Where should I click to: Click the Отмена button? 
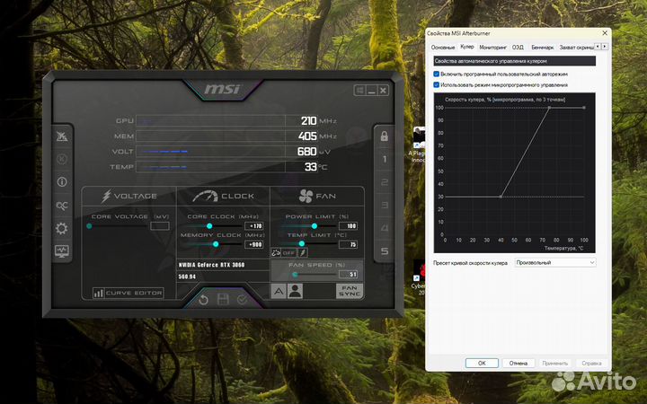tap(518, 364)
